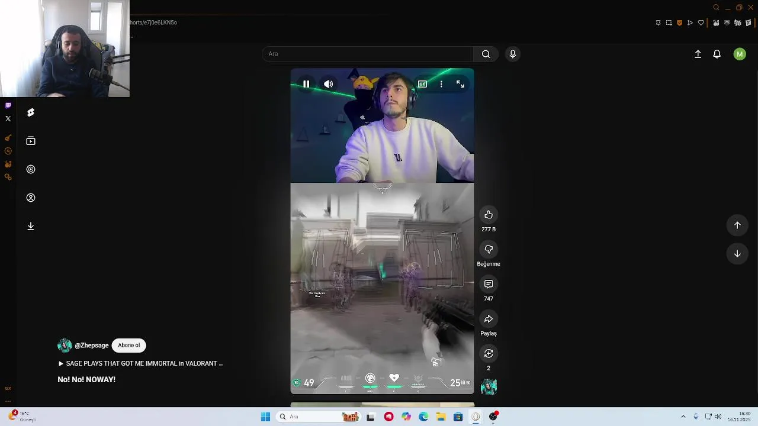Open the weather widget showing 16°C
The height and width of the screenshot is (426, 758).
[21, 417]
